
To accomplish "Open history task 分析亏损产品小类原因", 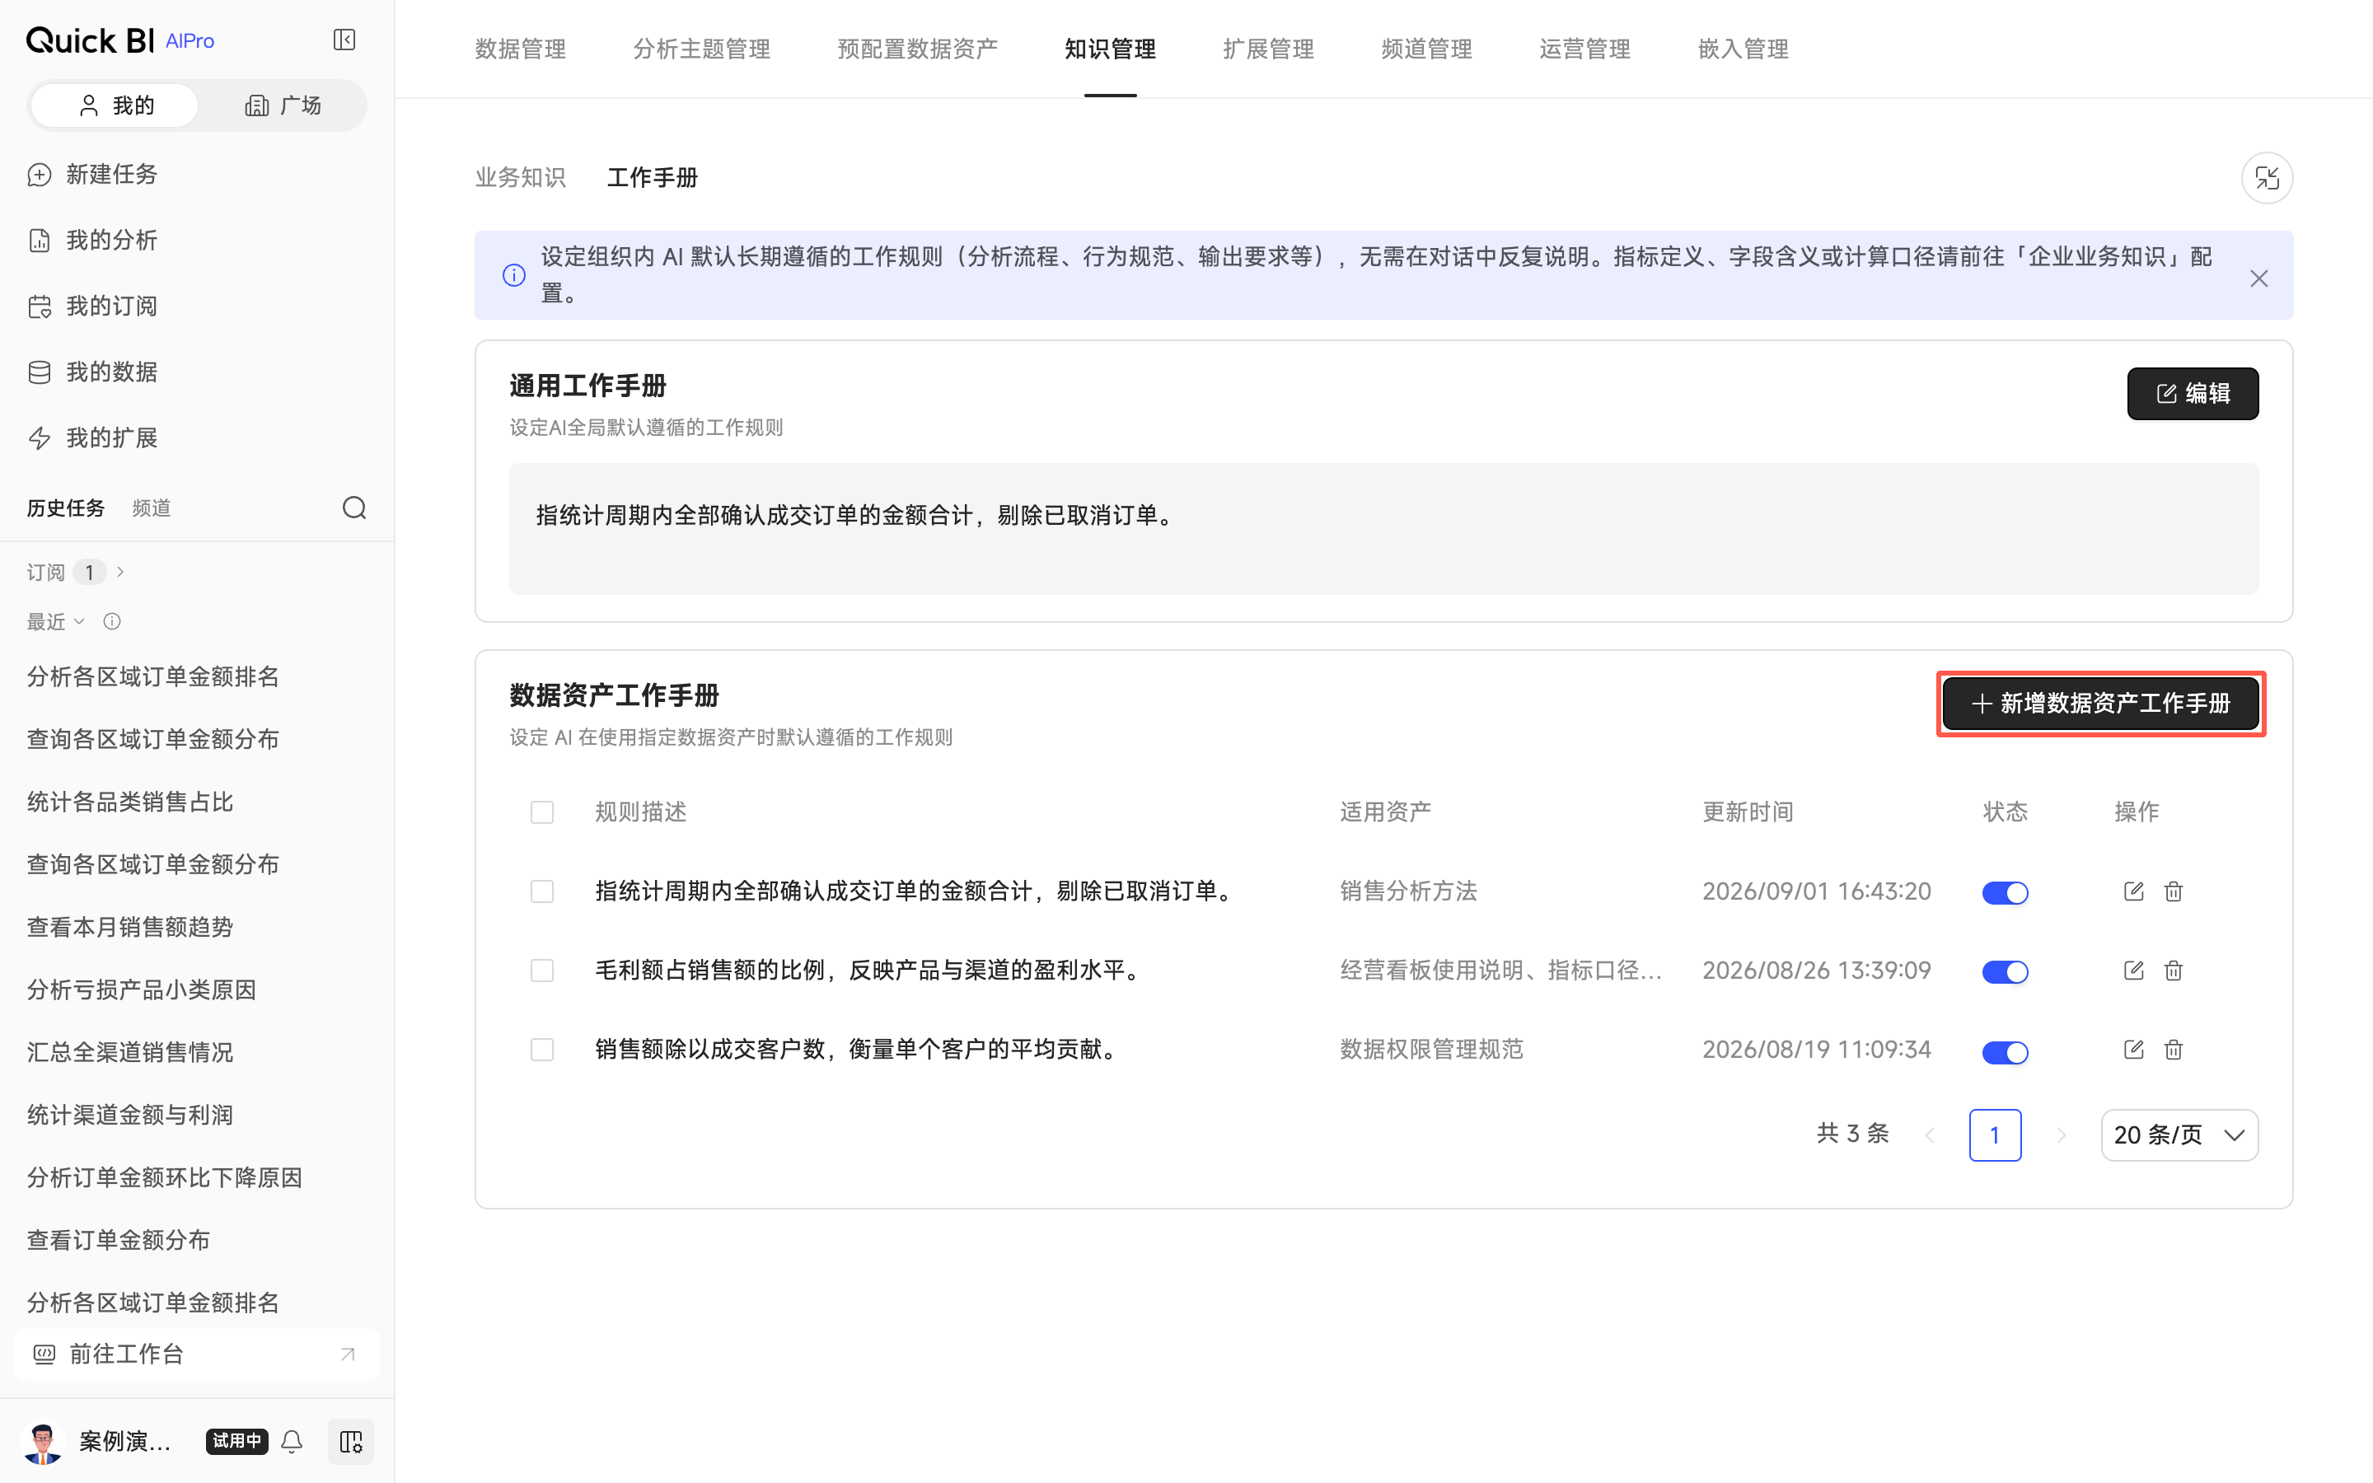I will [141, 989].
